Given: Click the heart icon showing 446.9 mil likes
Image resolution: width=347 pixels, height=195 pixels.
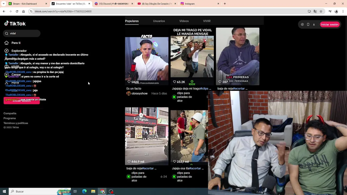Looking at the screenshot, I should (129, 161).
